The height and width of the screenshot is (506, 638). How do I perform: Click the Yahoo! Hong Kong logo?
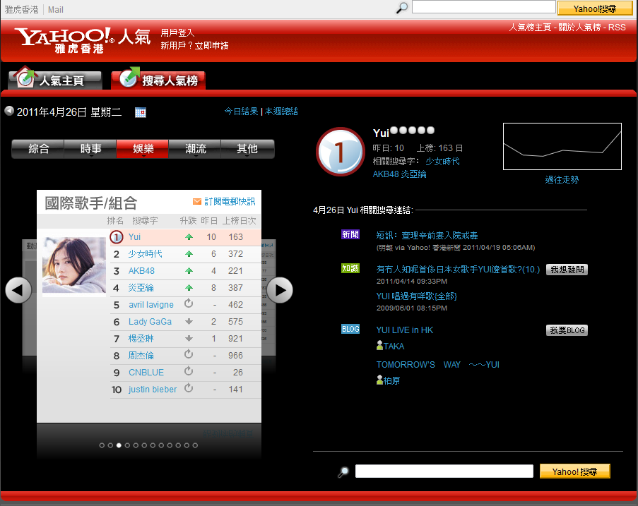[64, 40]
